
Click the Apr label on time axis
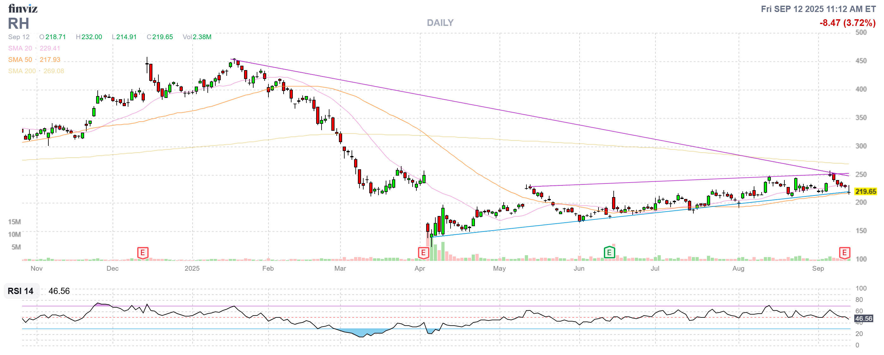pyautogui.click(x=420, y=268)
